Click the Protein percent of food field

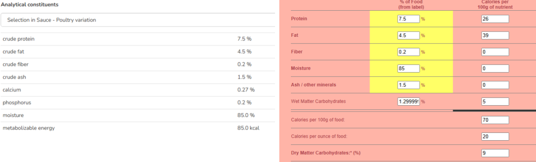[409, 19]
